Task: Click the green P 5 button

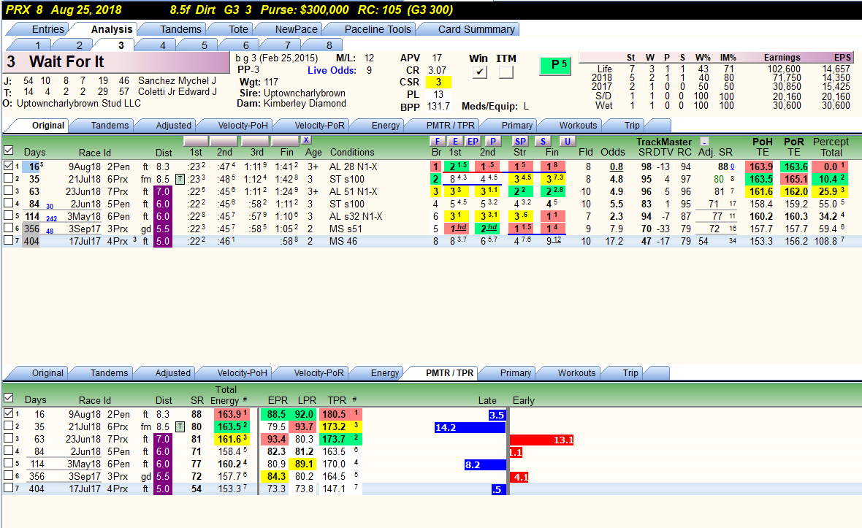Action: [x=556, y=66]
